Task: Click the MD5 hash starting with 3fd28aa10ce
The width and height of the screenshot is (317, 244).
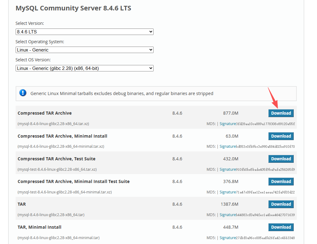Action: (265, 124)
